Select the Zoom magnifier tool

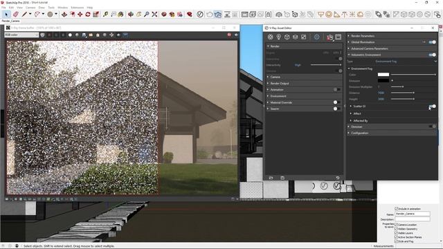[146, 14]
